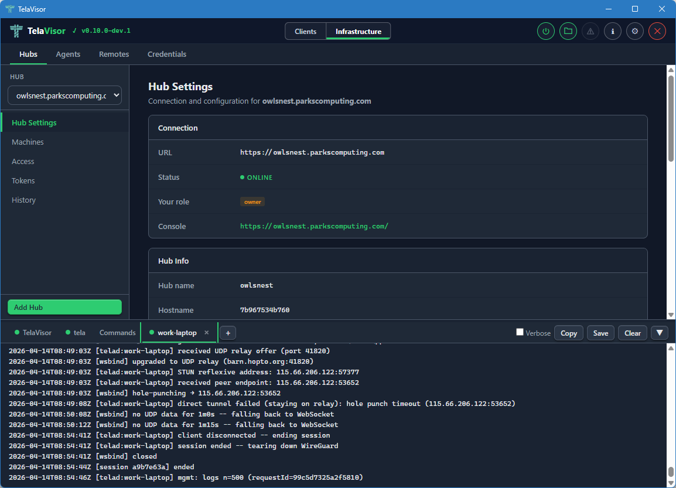Open the Agents tab
This screenshot has height=488, width=676.
tap(68, 54)
